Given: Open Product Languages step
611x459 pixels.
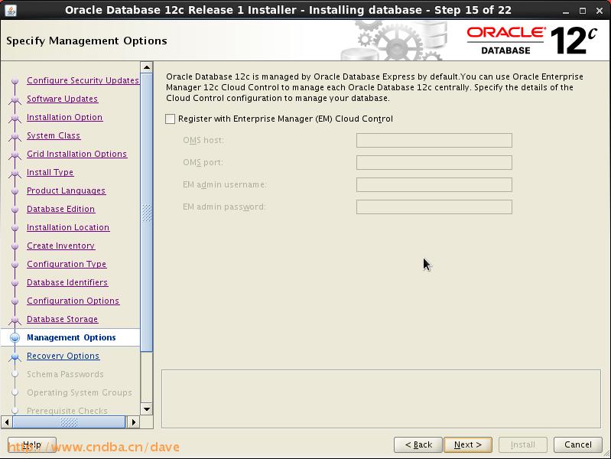Looking at the screenshot, I should [67, 190].
